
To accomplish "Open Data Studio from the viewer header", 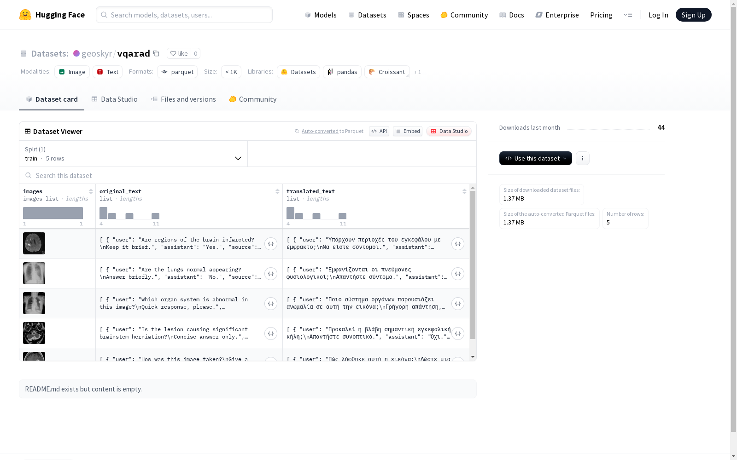I will click(x=449, y=131).
